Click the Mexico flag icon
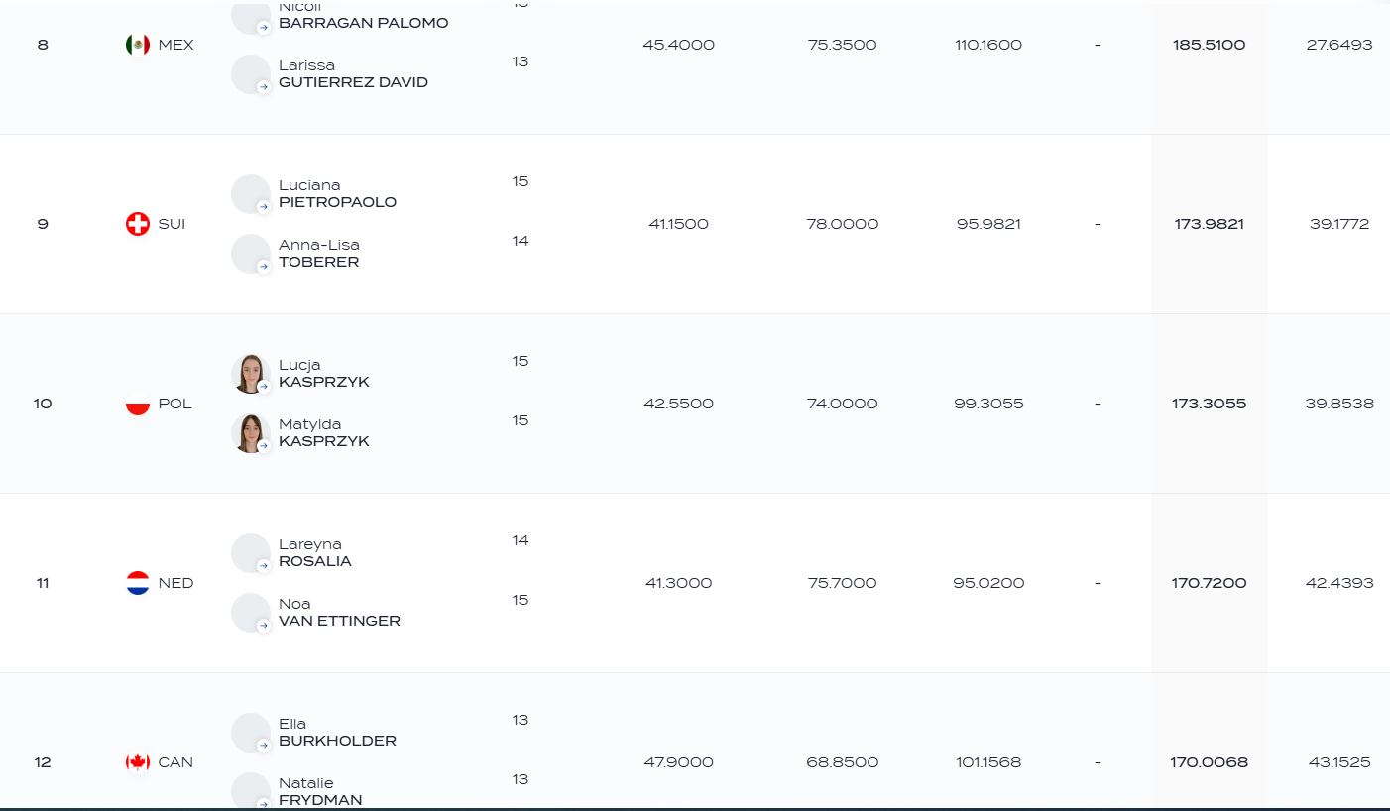Image resolution: width=1390 pixels, height=811 pixels. [138, 45]
